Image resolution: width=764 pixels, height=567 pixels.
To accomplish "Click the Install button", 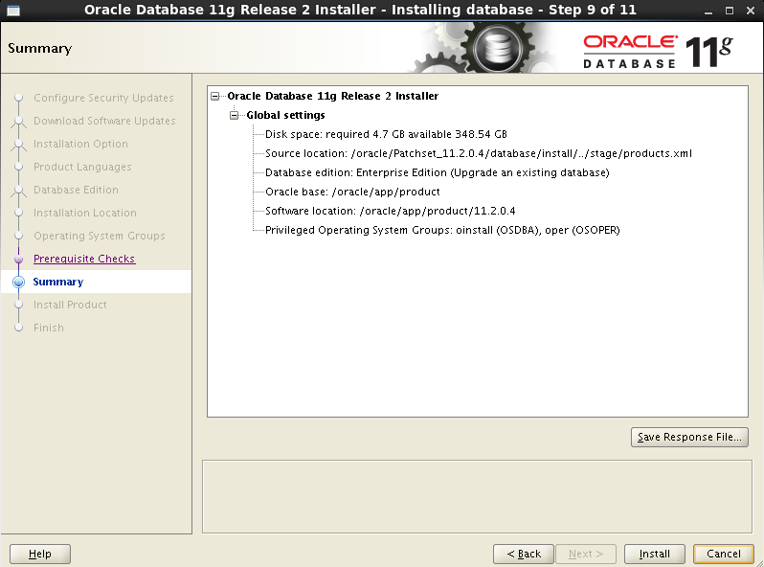I will (x=654, y=554).
